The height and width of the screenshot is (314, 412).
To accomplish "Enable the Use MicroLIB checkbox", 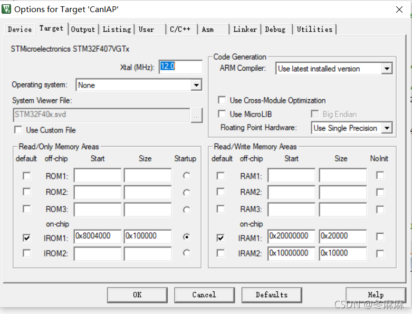I will pyautogui.click(x=222, y=114).
